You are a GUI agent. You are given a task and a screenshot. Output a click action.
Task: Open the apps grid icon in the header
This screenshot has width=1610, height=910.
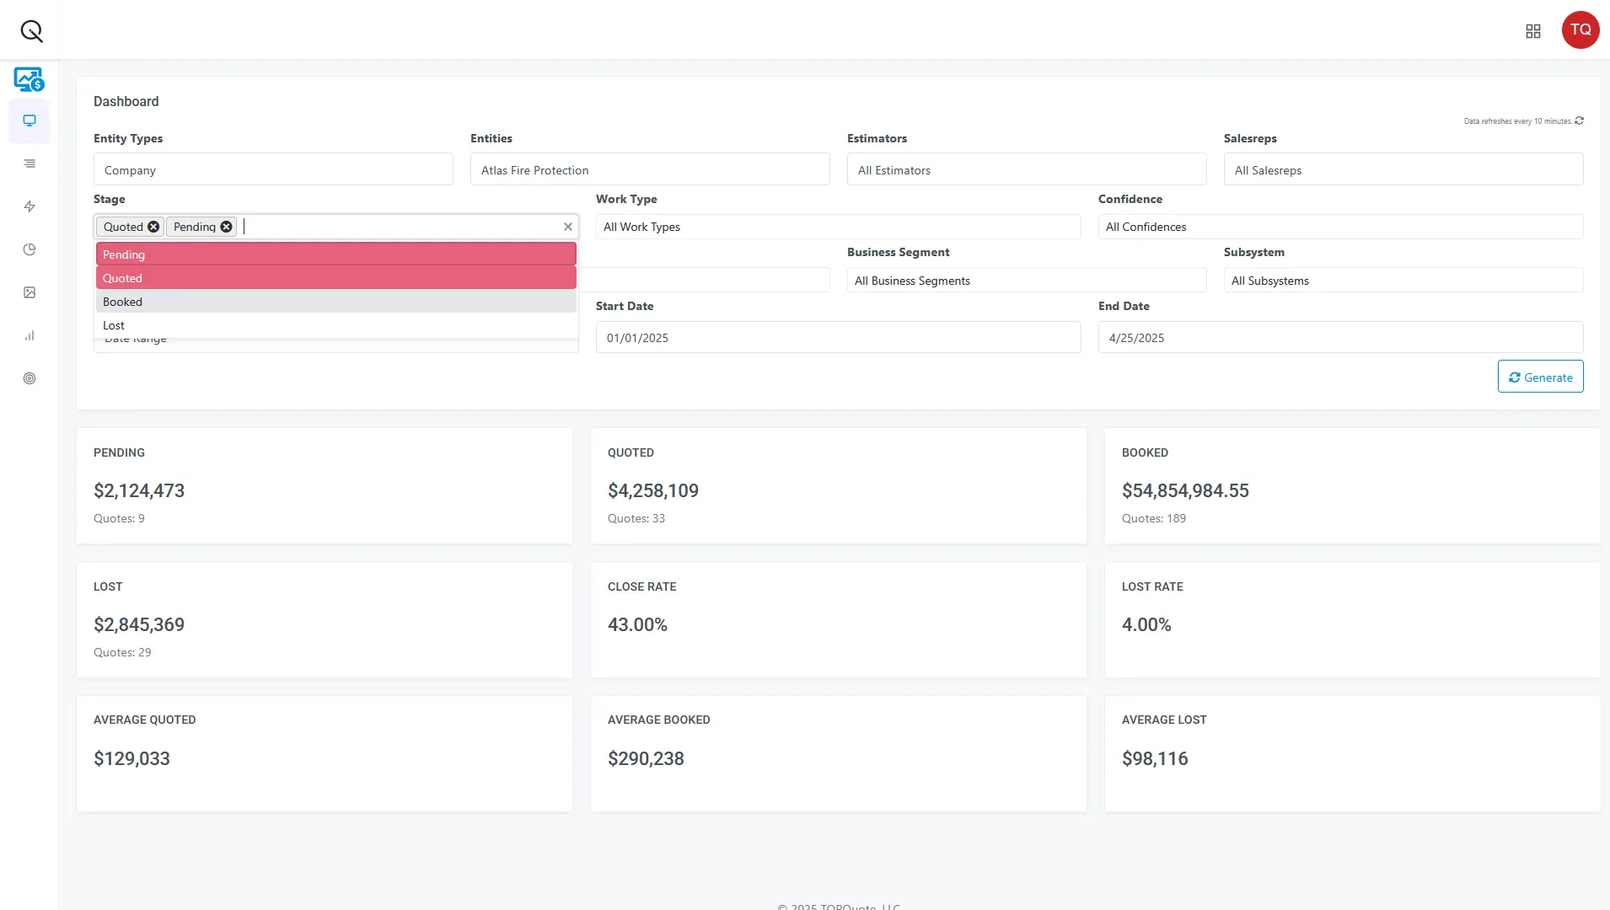[1533, 30]
